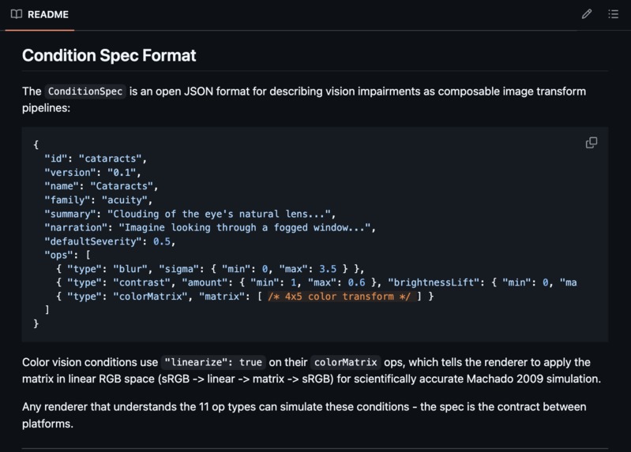Click the 11 op types sentence
Viewport: 631px width, 452px height.
pos(304,415)
